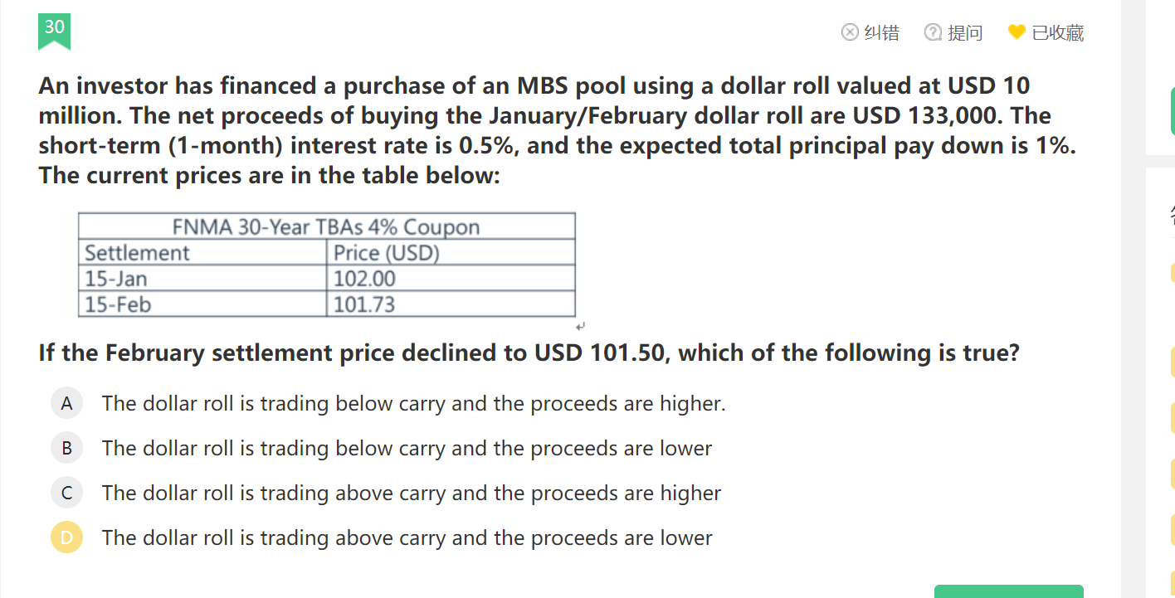The image size is (1175, 598).
Task: Choose 'above carry and proceeds are higher' answer text
Action: tap(412, 493)
